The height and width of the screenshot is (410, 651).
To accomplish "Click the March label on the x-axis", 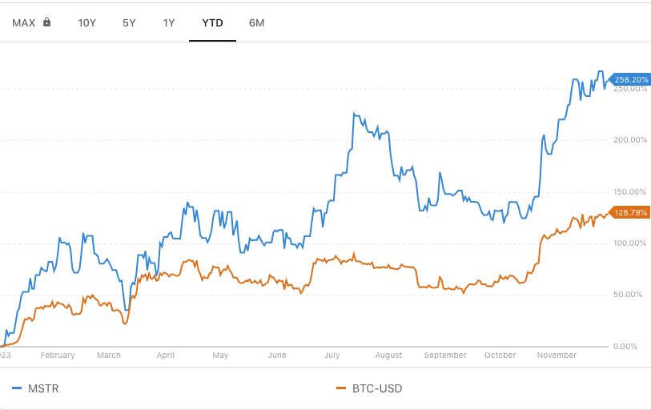I will tap(109, 356).
